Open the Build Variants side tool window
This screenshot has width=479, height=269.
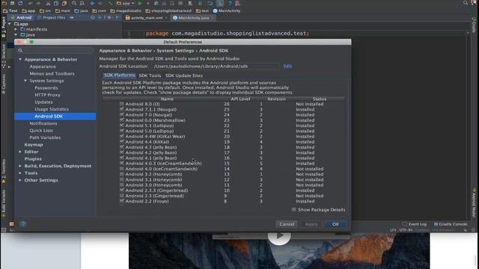click(4, 202)
